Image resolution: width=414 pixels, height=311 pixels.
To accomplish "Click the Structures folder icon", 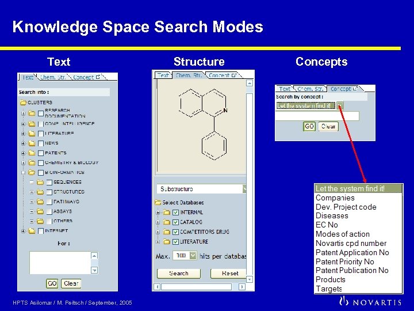I will pos(40,192).
